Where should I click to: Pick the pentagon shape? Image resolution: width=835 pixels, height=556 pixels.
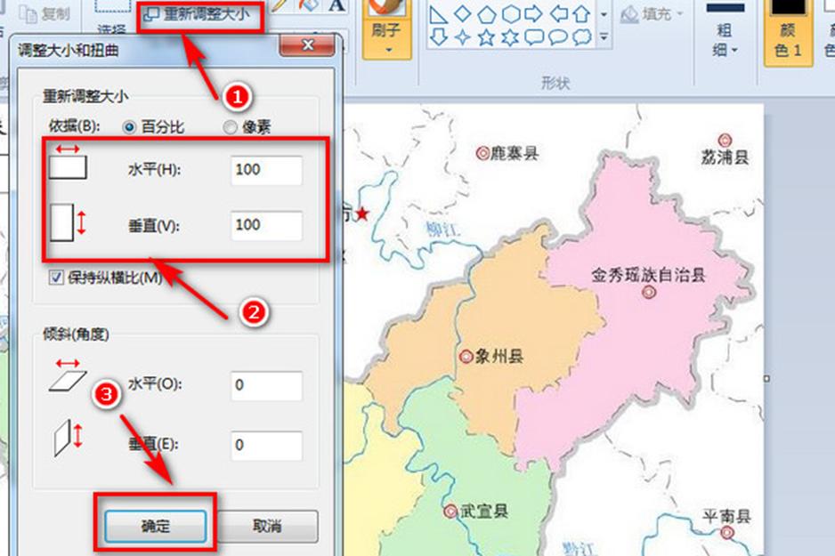(x=487, y=12)
